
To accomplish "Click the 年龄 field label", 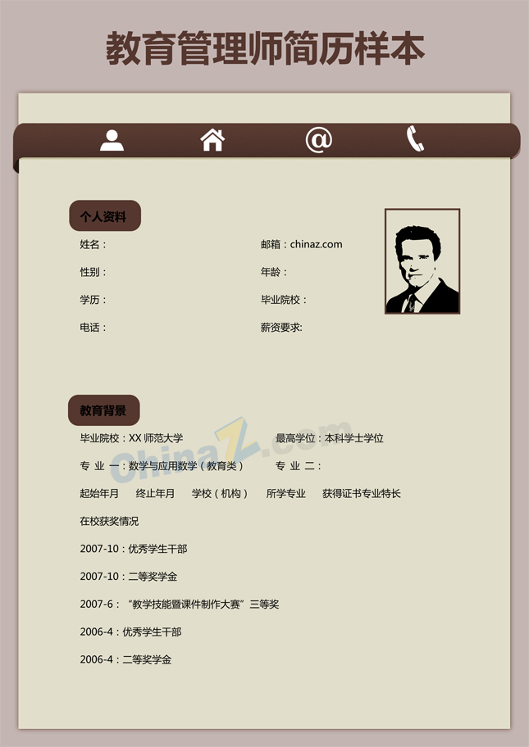I will coord(274,272).
